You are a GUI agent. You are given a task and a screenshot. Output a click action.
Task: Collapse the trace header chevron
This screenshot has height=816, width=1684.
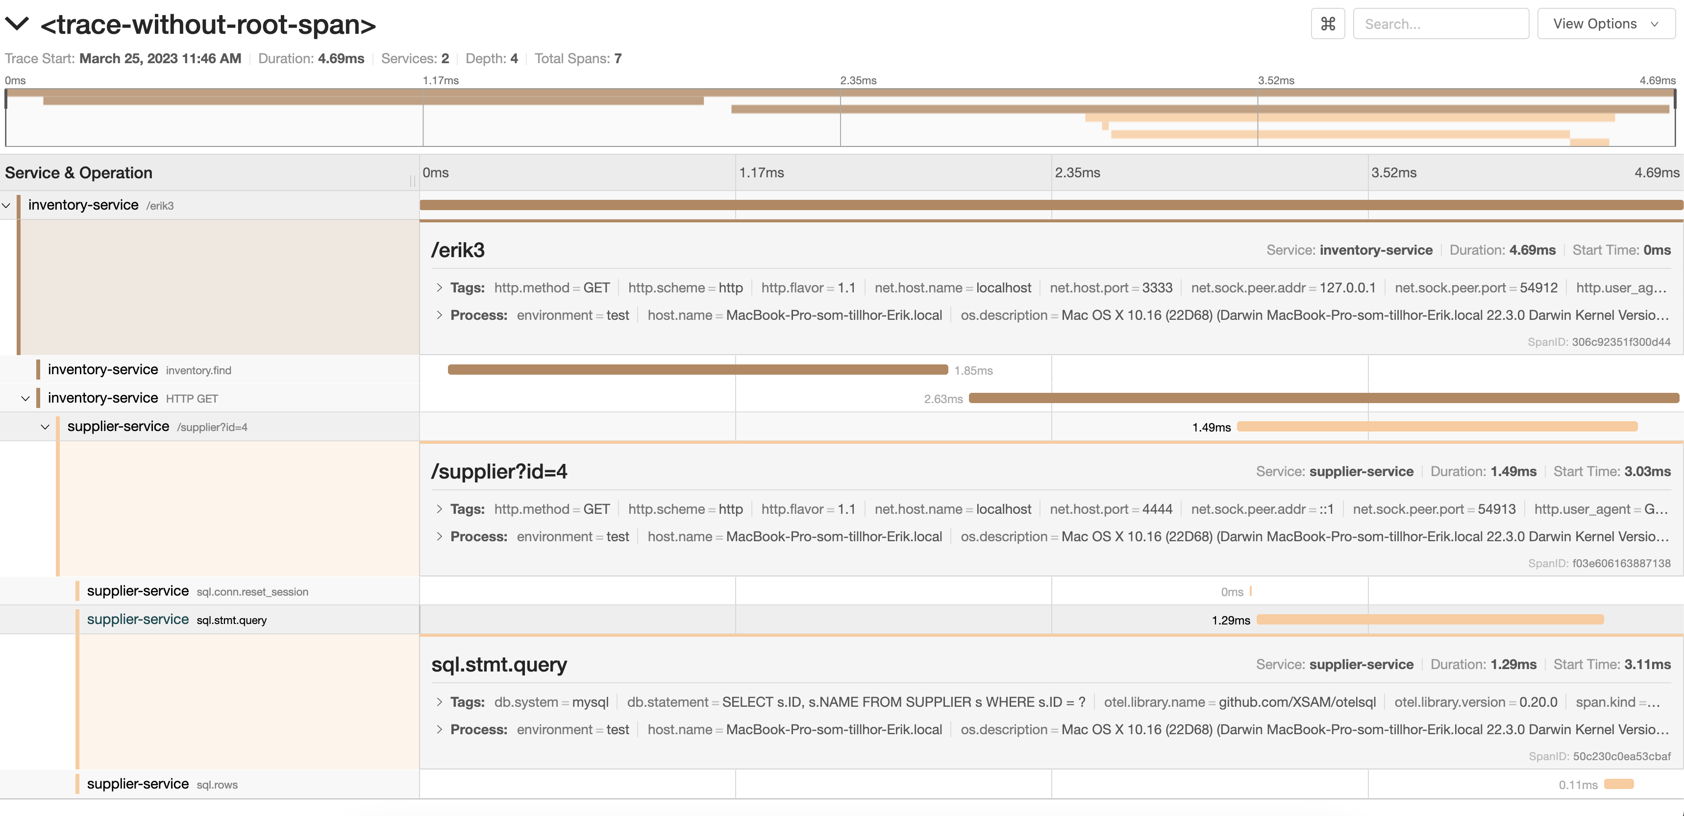coord(17,24)
